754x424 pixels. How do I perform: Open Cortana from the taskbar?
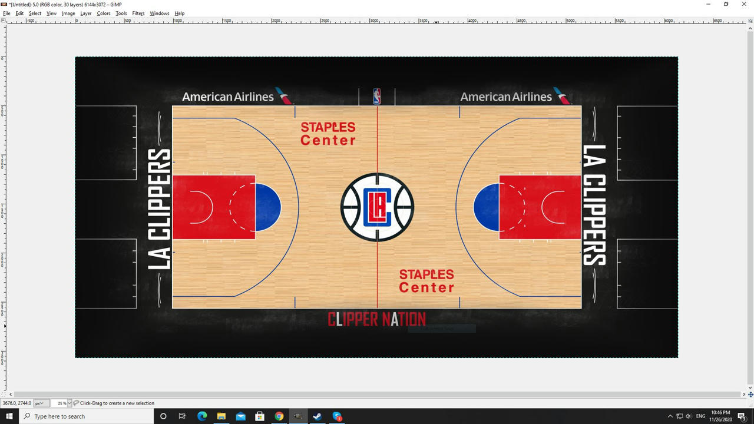coord(163,416)
